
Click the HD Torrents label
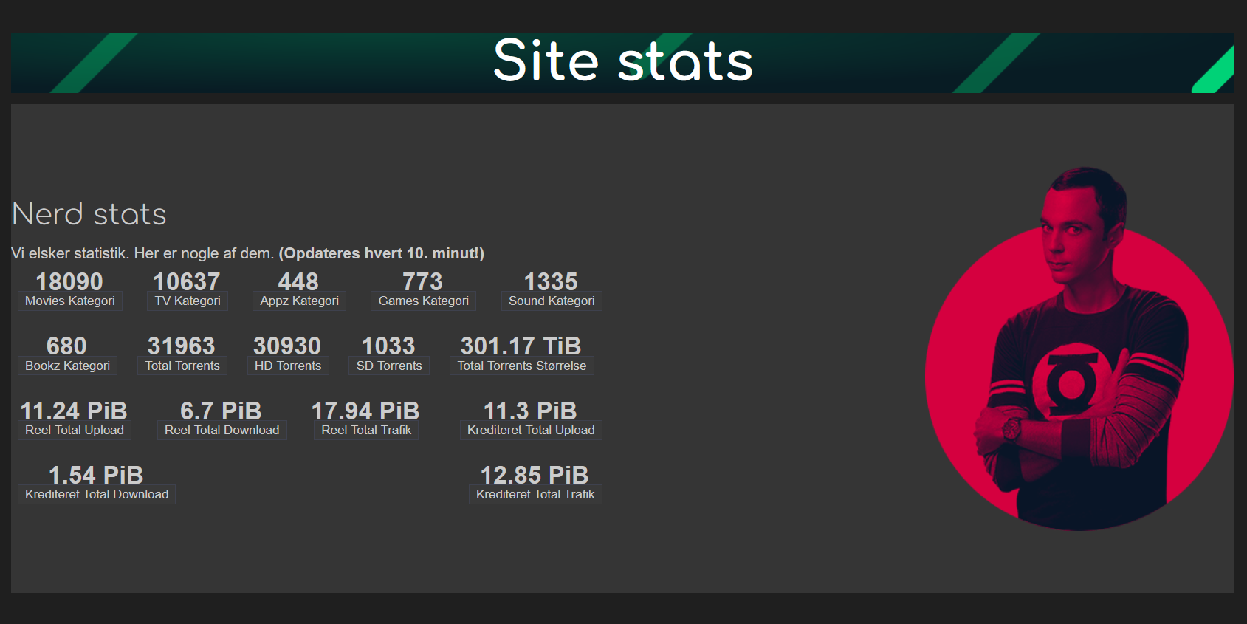288,366
